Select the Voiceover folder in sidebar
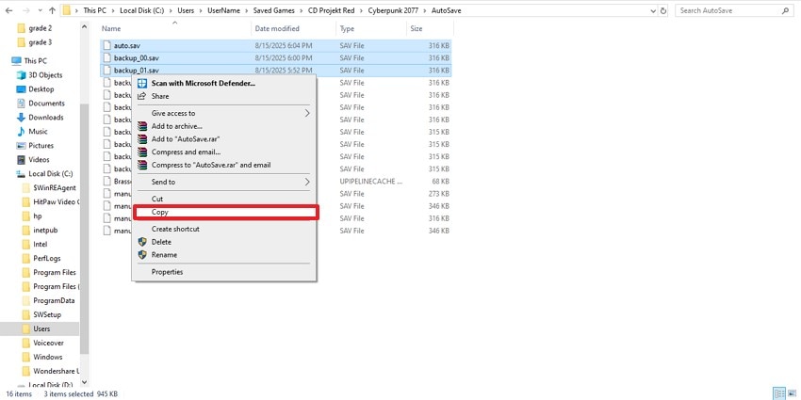Viewport: 801px width, 400px height. pyautogui.click(x=48, y=343)
